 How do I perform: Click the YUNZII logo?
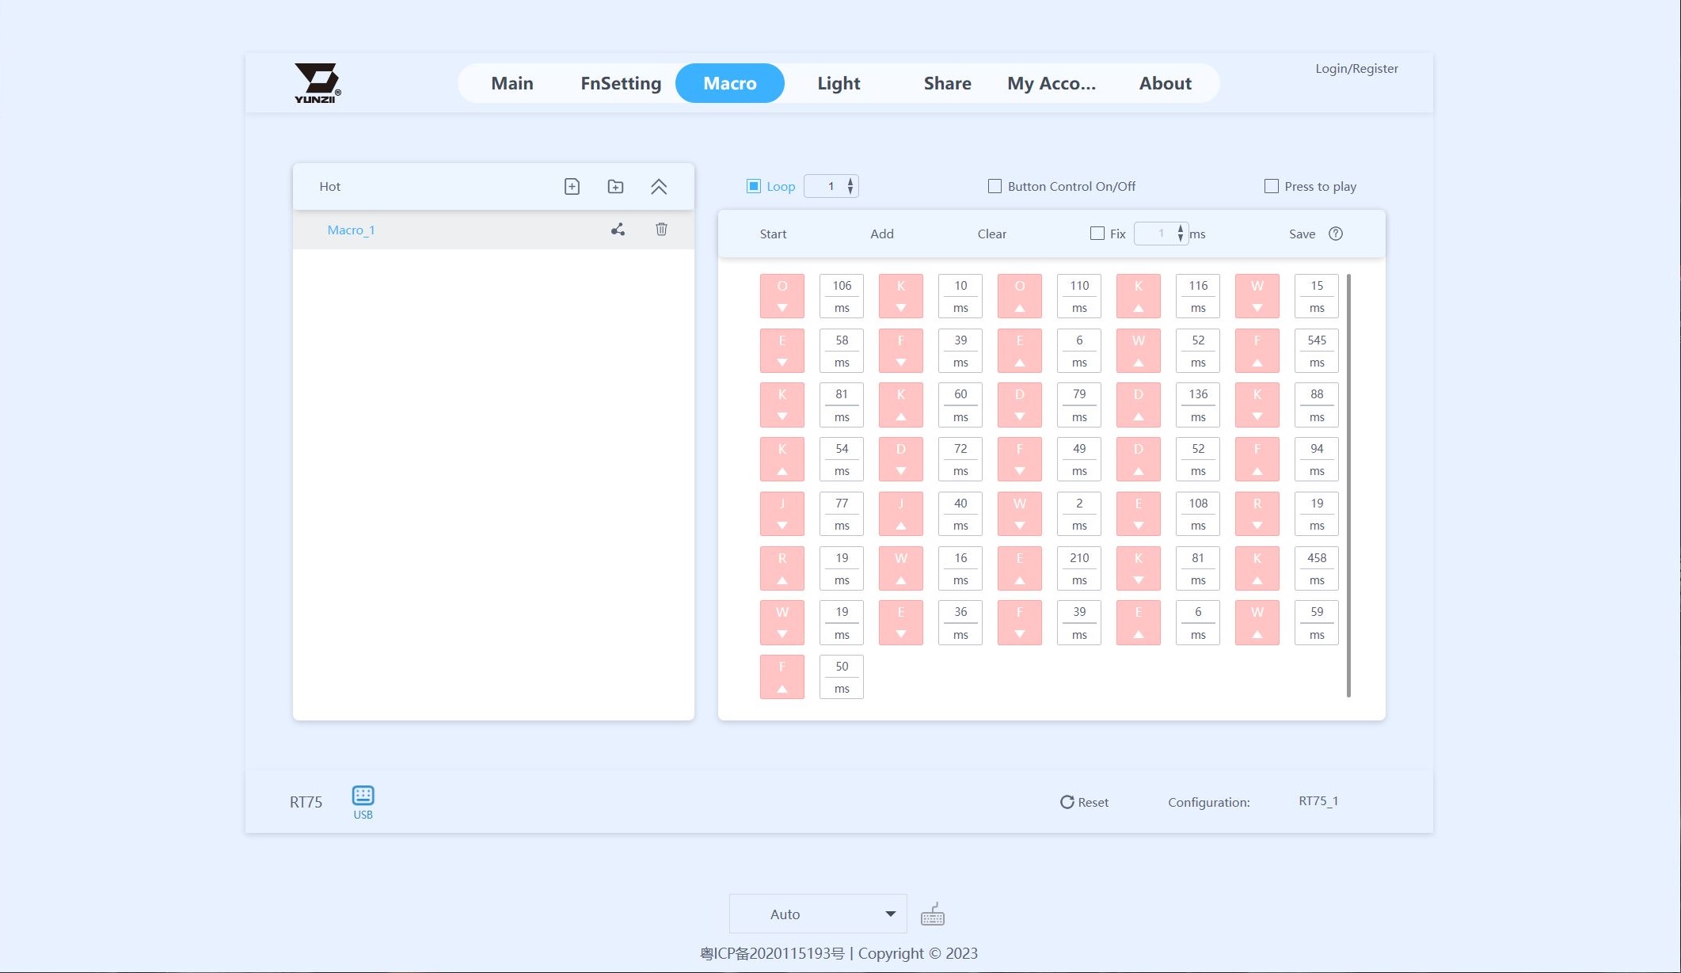(318, 83)
